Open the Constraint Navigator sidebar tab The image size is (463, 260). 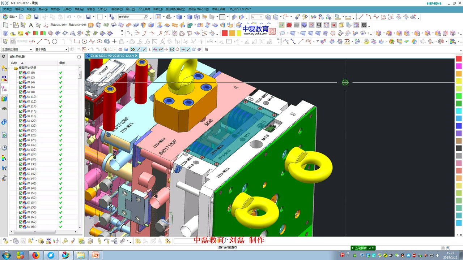coord(4,78)
